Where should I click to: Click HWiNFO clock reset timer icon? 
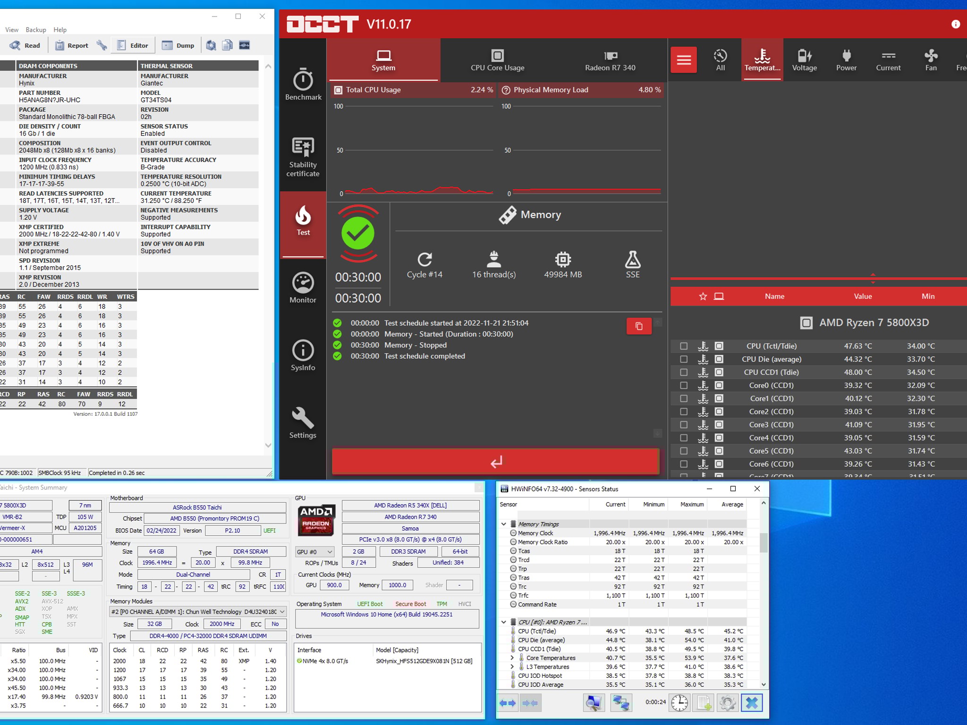pos(679,703)
